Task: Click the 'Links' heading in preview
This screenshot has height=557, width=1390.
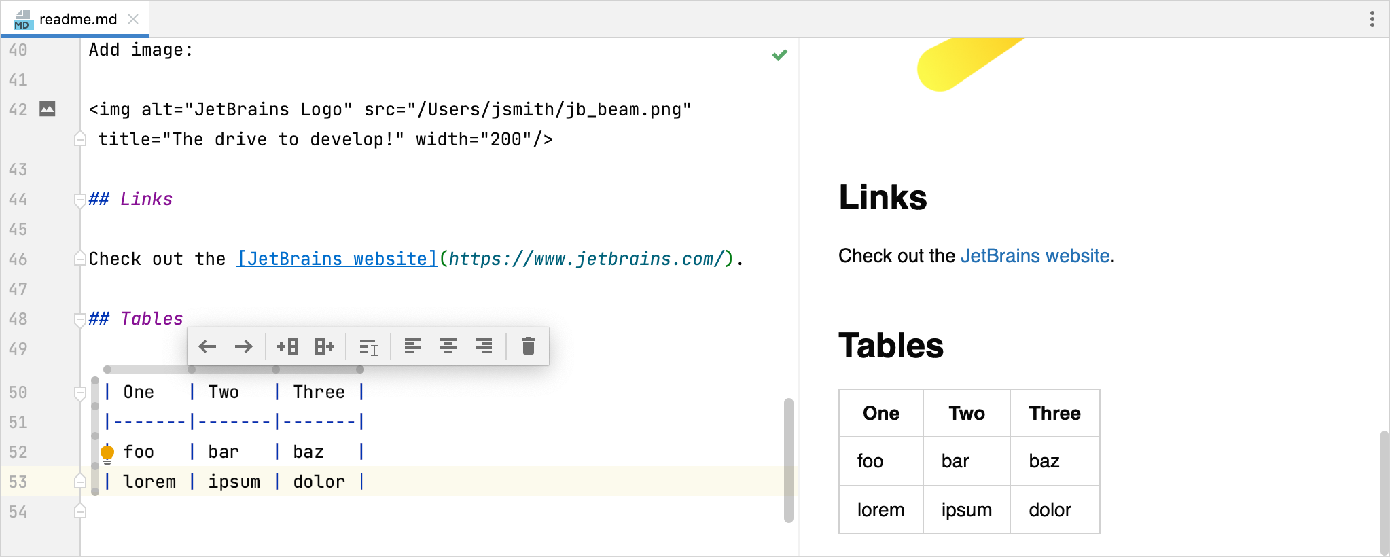Action: point(883,198)
